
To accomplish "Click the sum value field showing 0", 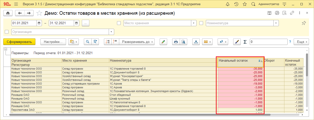I will point(268,42).
